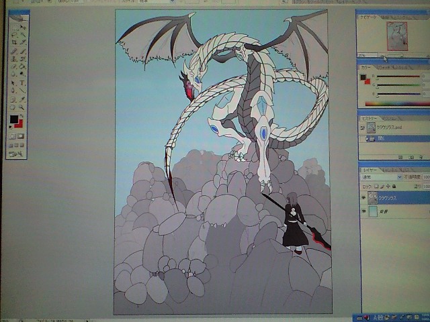
Task: Click the zoom-out icon in the Navigator panel
Action: click(379, 55)
